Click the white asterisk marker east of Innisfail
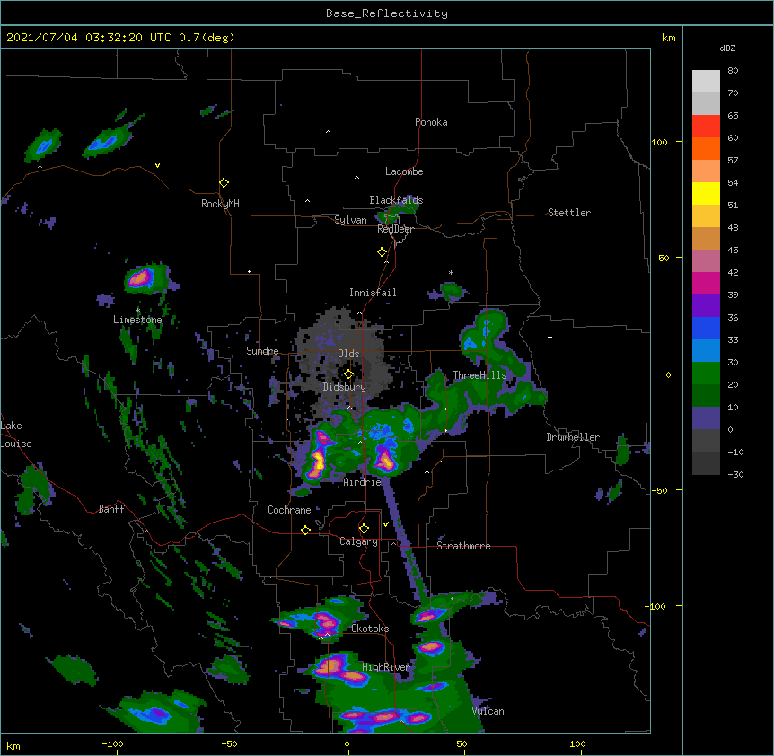Viewport: 774px width, 756px height. pos(451,273)
